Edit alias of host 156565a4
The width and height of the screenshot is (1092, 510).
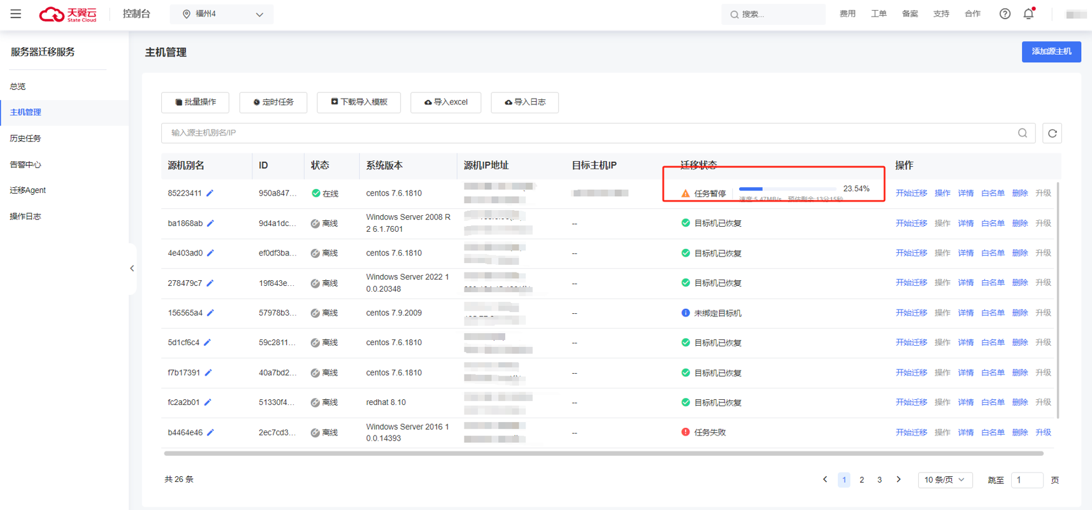[211, 313]
